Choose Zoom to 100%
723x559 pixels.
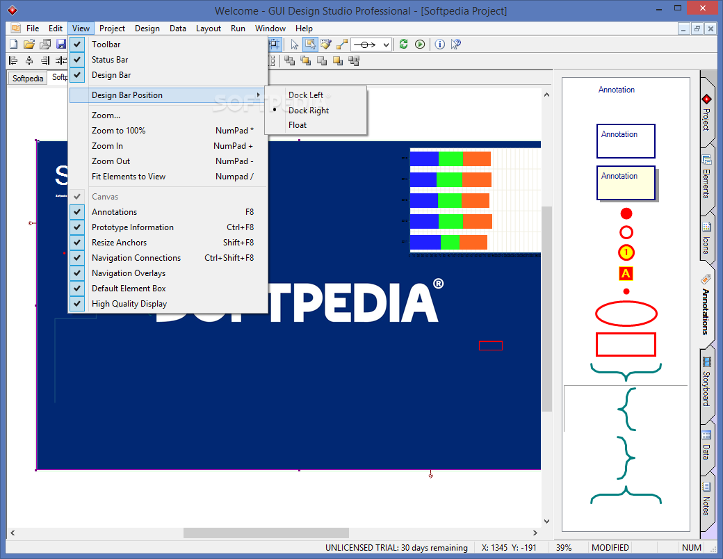(168, 131)
